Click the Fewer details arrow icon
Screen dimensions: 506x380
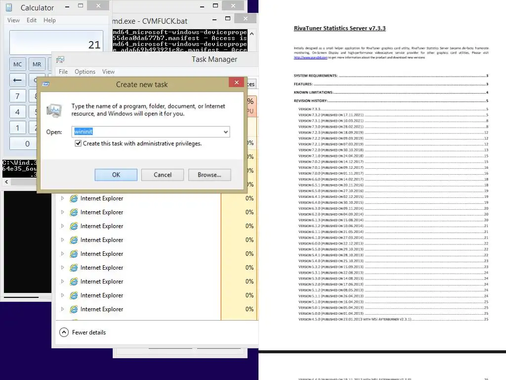64,332
